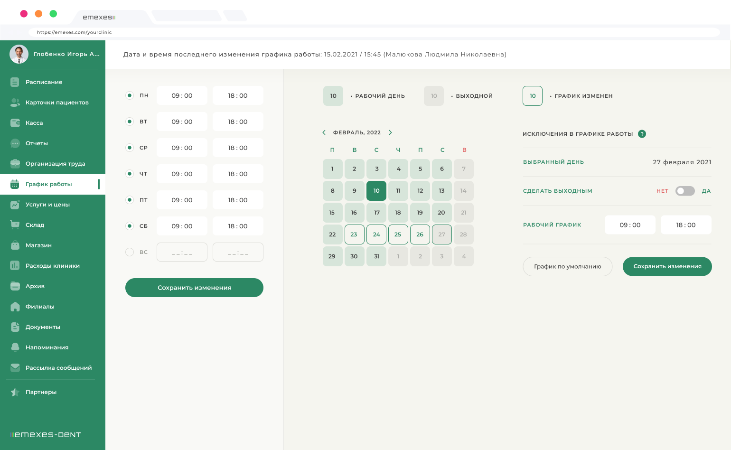Click the Напоминания bell icon
731x450 pixels.
point(15,347)
